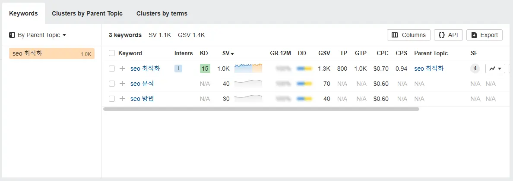Check the box for seo 방법 row
513x181 pixels.
tap(112, 99)
